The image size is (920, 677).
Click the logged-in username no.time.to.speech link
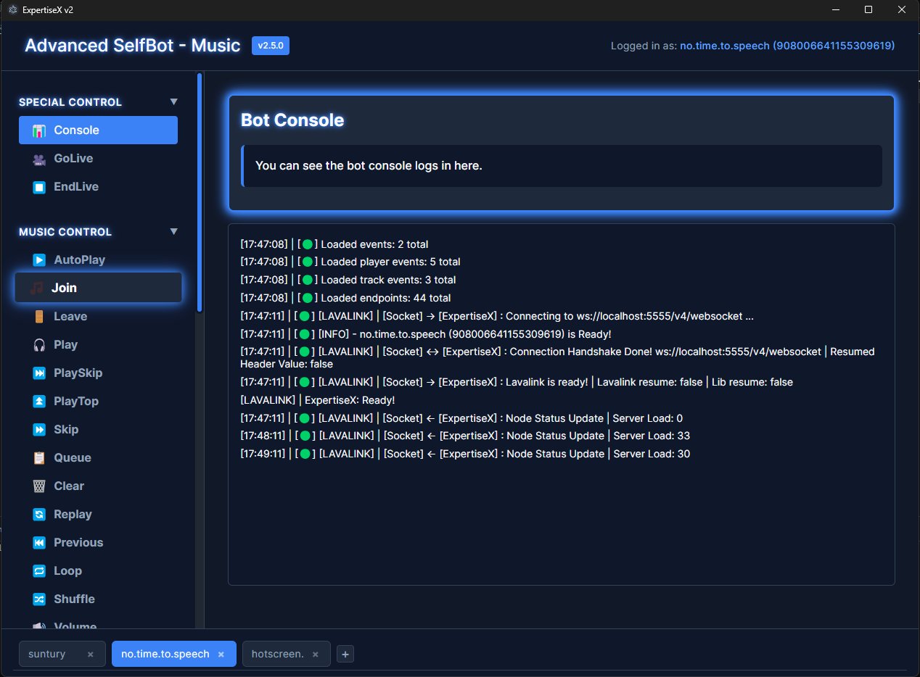(787, 46)
